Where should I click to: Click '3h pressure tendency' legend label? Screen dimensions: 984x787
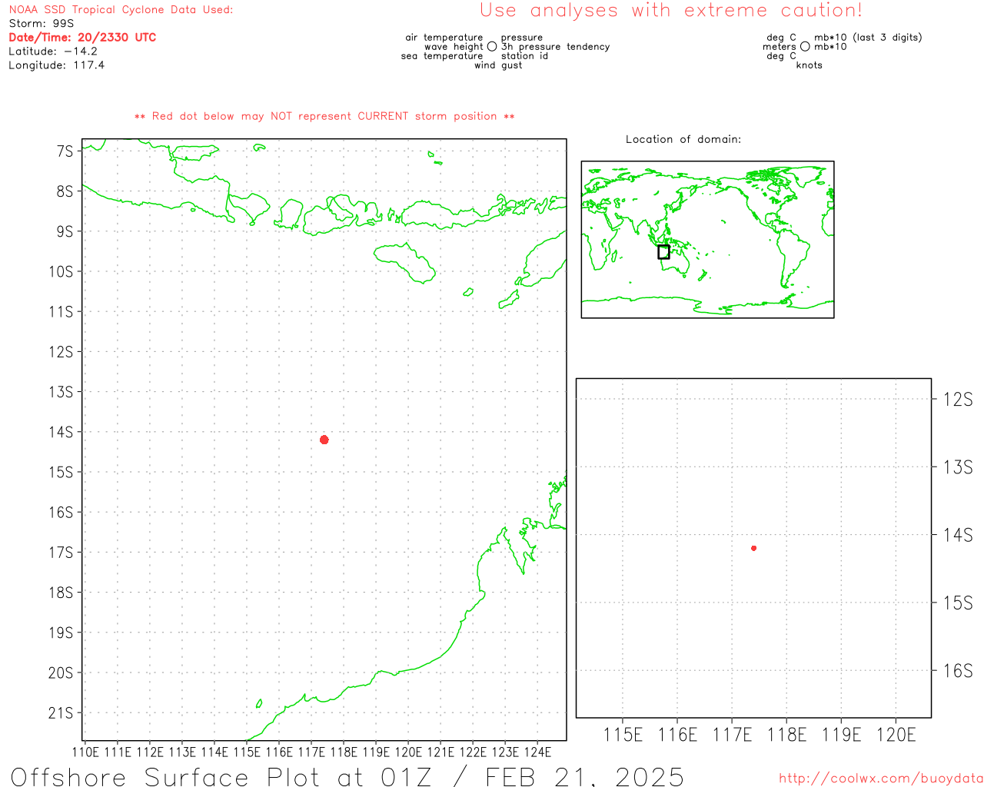tap(556, 47)
